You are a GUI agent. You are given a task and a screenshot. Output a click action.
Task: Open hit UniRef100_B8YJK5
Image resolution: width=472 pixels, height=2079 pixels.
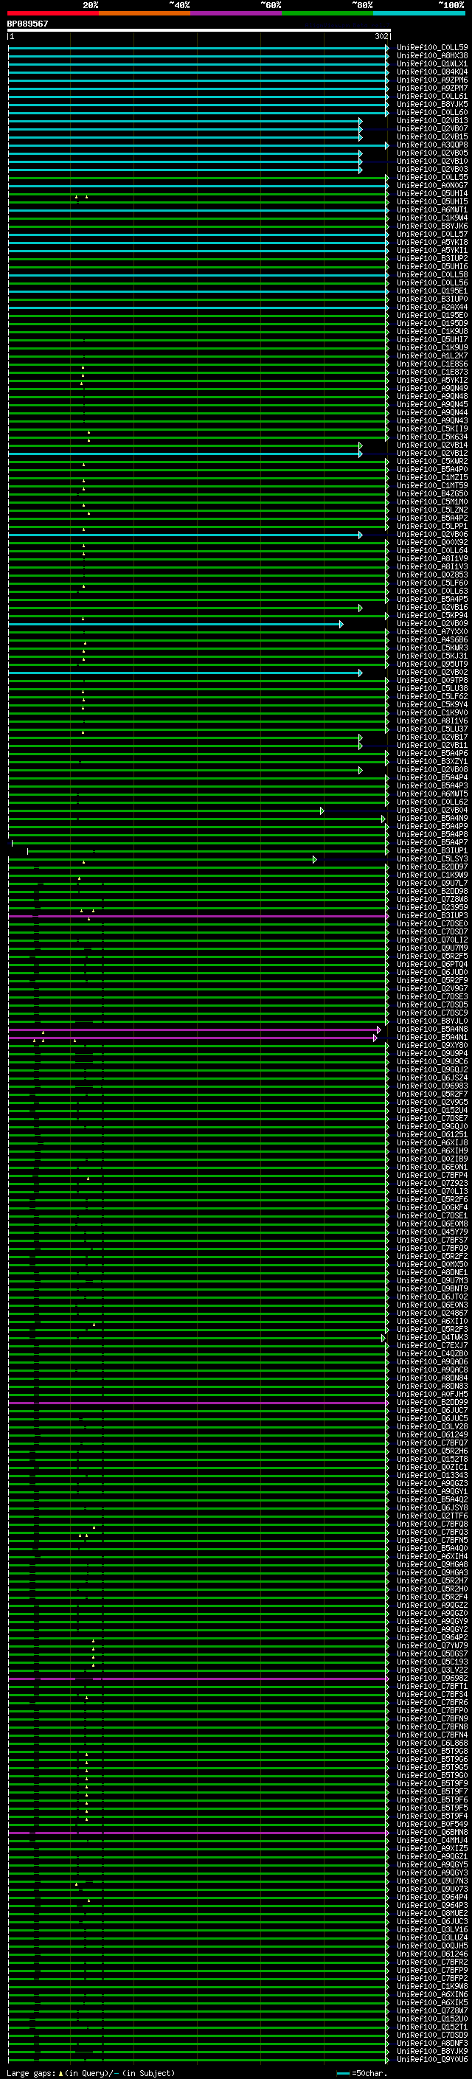point(431,104)
